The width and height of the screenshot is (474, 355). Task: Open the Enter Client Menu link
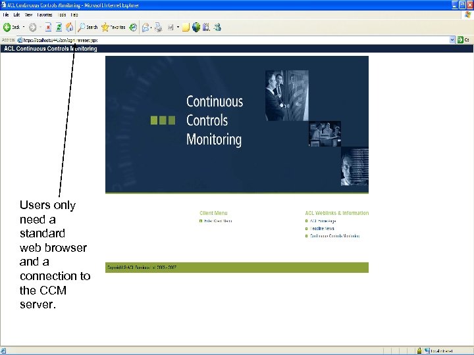(218, 221)
